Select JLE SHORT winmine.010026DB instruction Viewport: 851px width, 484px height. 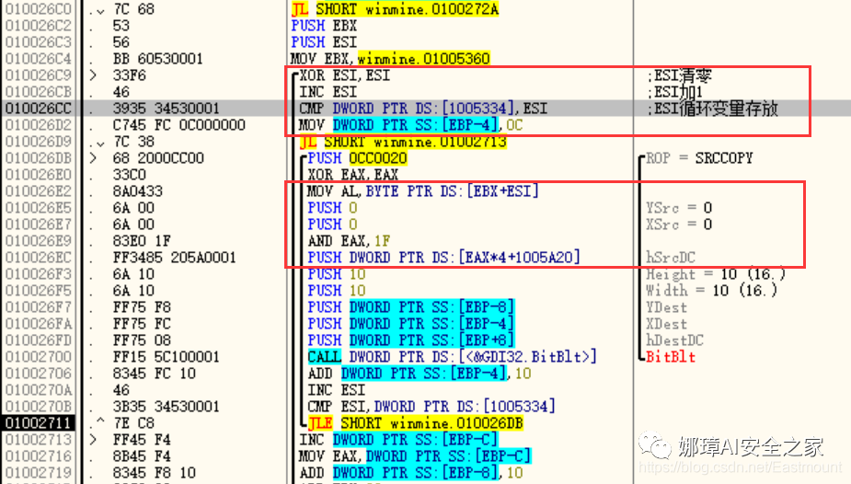(x=415, y=422)
